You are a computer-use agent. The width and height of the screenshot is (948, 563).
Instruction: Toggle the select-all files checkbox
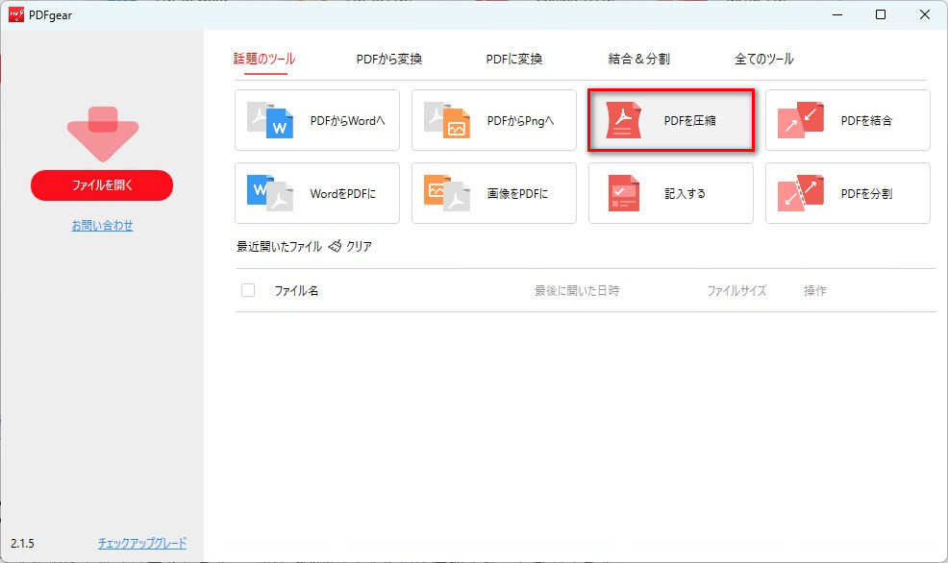247,290
